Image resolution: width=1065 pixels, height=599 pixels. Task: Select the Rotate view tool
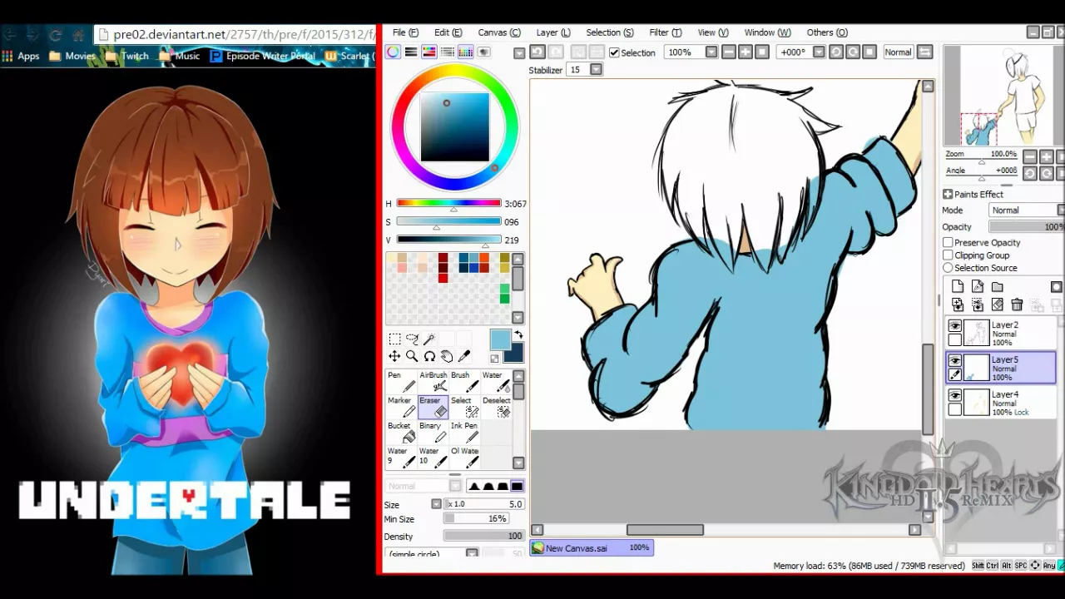pos(429,356)
